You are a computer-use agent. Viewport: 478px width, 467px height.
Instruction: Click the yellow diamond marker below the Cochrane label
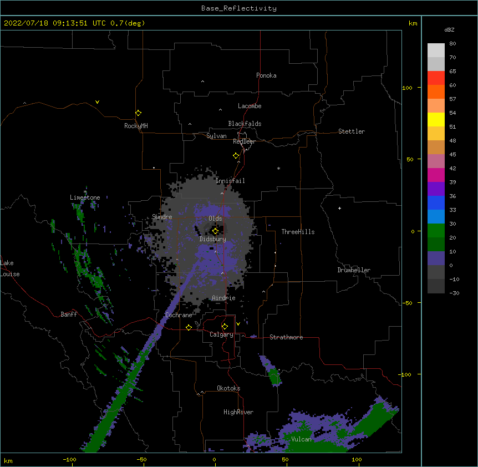[x=189, y=327]
